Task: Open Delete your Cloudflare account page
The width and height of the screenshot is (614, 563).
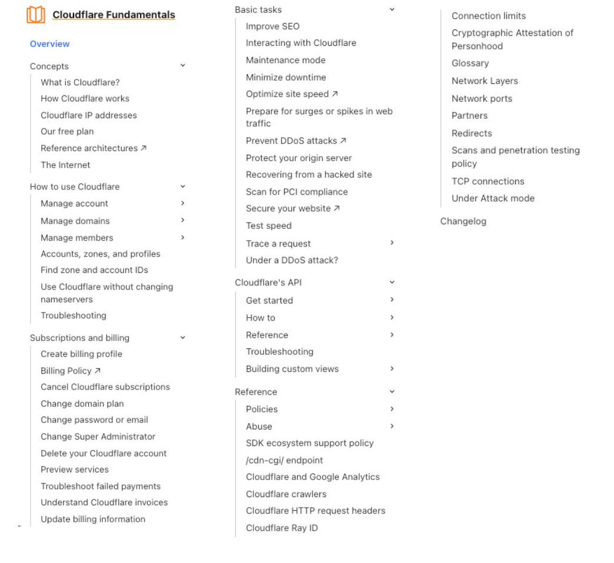Action: [104, 453]
